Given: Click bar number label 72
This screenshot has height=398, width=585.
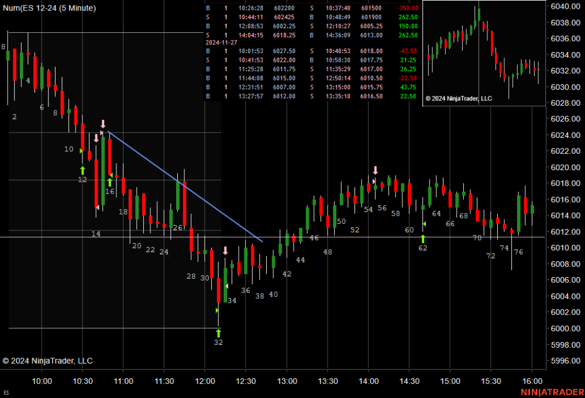Looking at the screenshot, I should click(491, 256).
